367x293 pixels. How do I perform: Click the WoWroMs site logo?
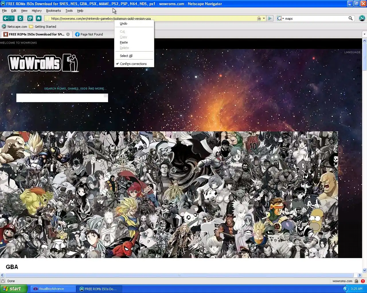pyautogui.click(x=43, y=63)
